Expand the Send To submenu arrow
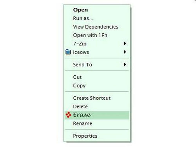This screenshot has width=196, height=147. click(x=125, y=64)
